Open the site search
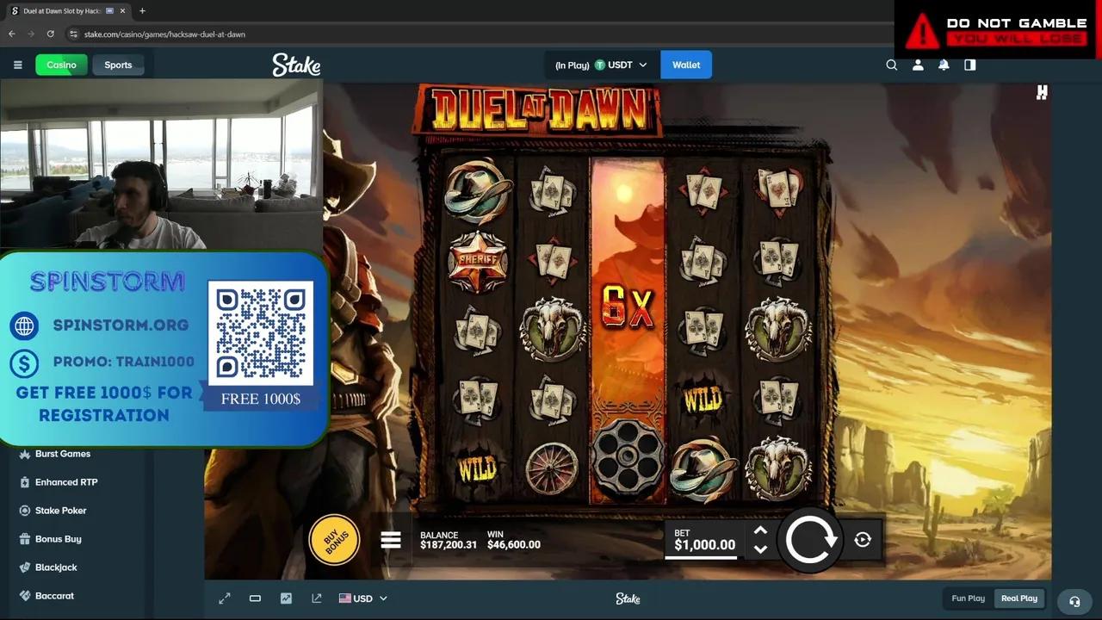1102x620 pixels. click(892, 65)
